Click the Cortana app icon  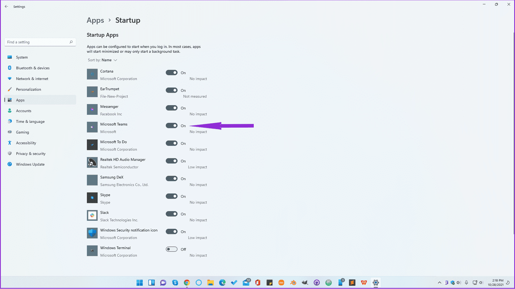[92, 74]
